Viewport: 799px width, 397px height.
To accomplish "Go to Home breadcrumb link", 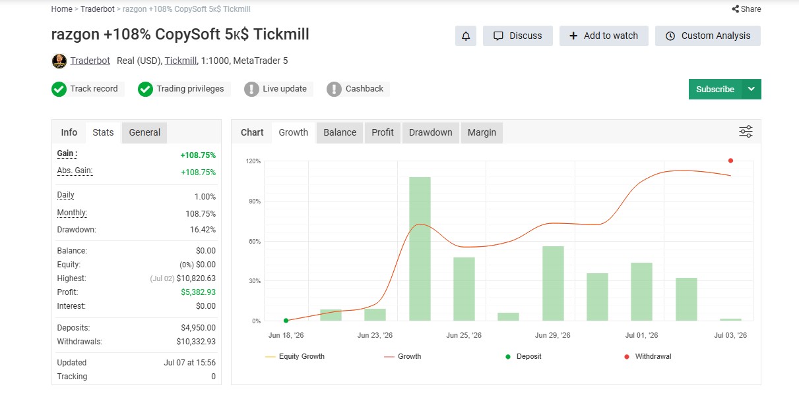I will tap(61, 9).
